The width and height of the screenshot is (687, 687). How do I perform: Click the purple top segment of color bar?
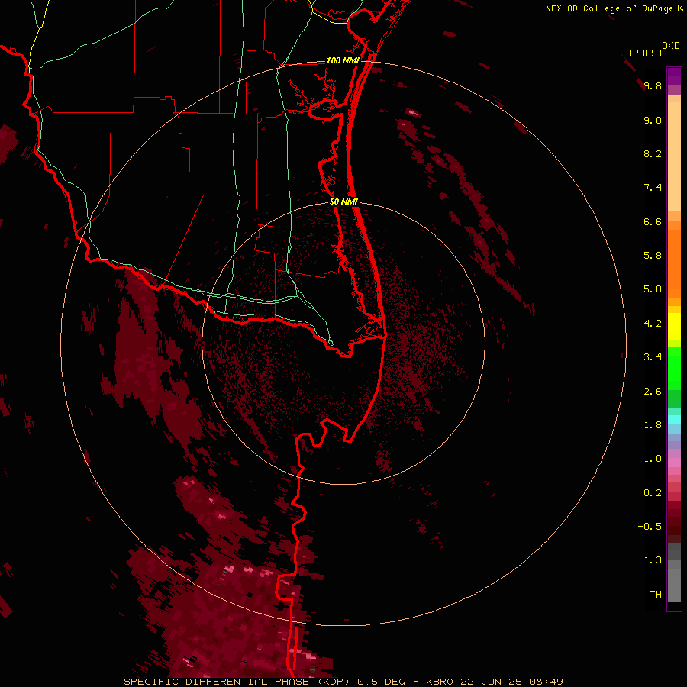tap(674, 76)
